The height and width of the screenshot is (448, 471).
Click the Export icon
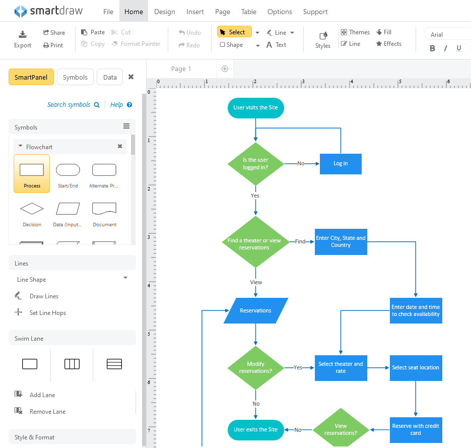pos(23,35)
